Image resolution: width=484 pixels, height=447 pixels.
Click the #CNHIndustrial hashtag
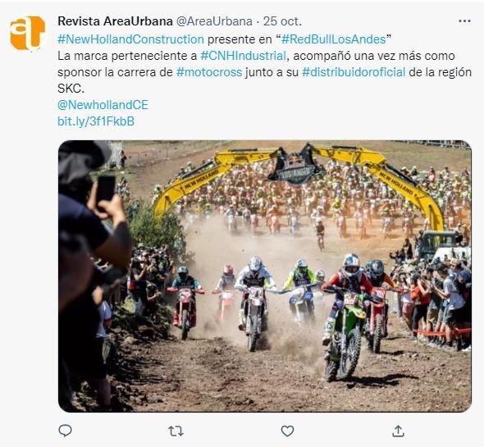coord(244,56)
